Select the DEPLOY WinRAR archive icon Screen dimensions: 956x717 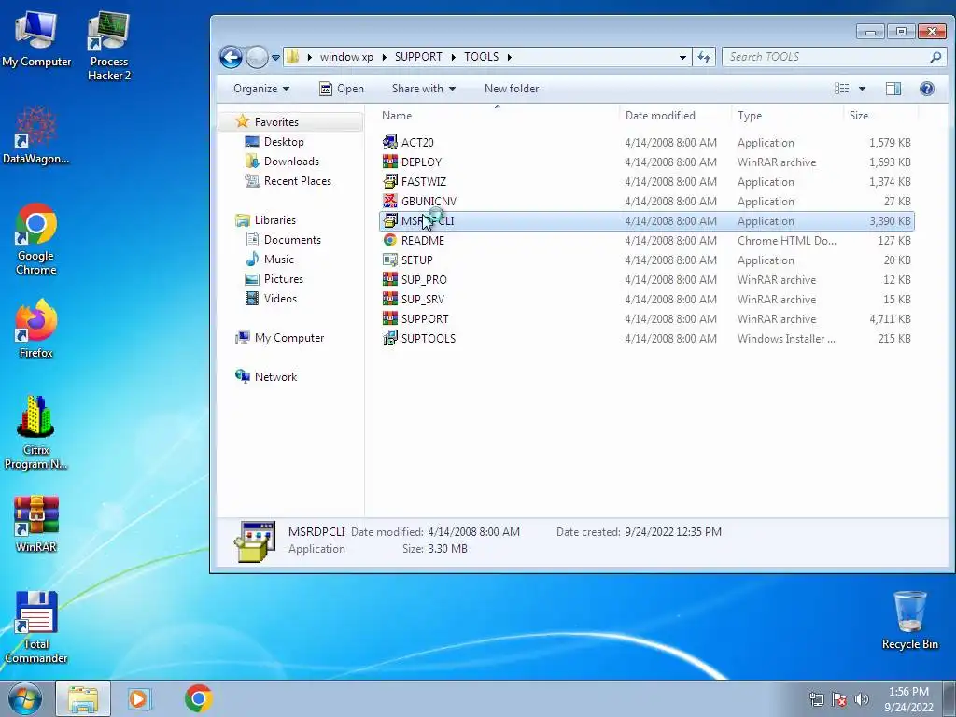[x=389, y=162]
